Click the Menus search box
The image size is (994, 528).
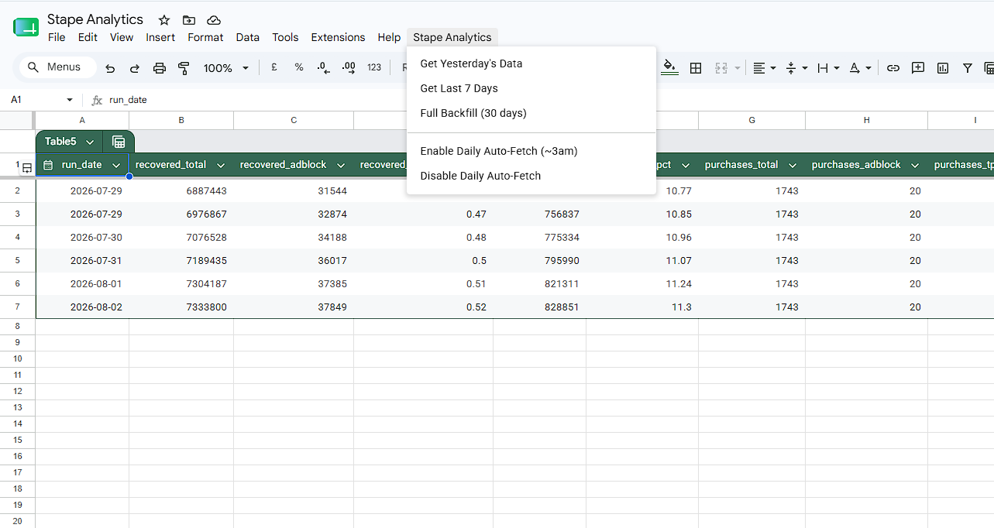coord(58,67)
